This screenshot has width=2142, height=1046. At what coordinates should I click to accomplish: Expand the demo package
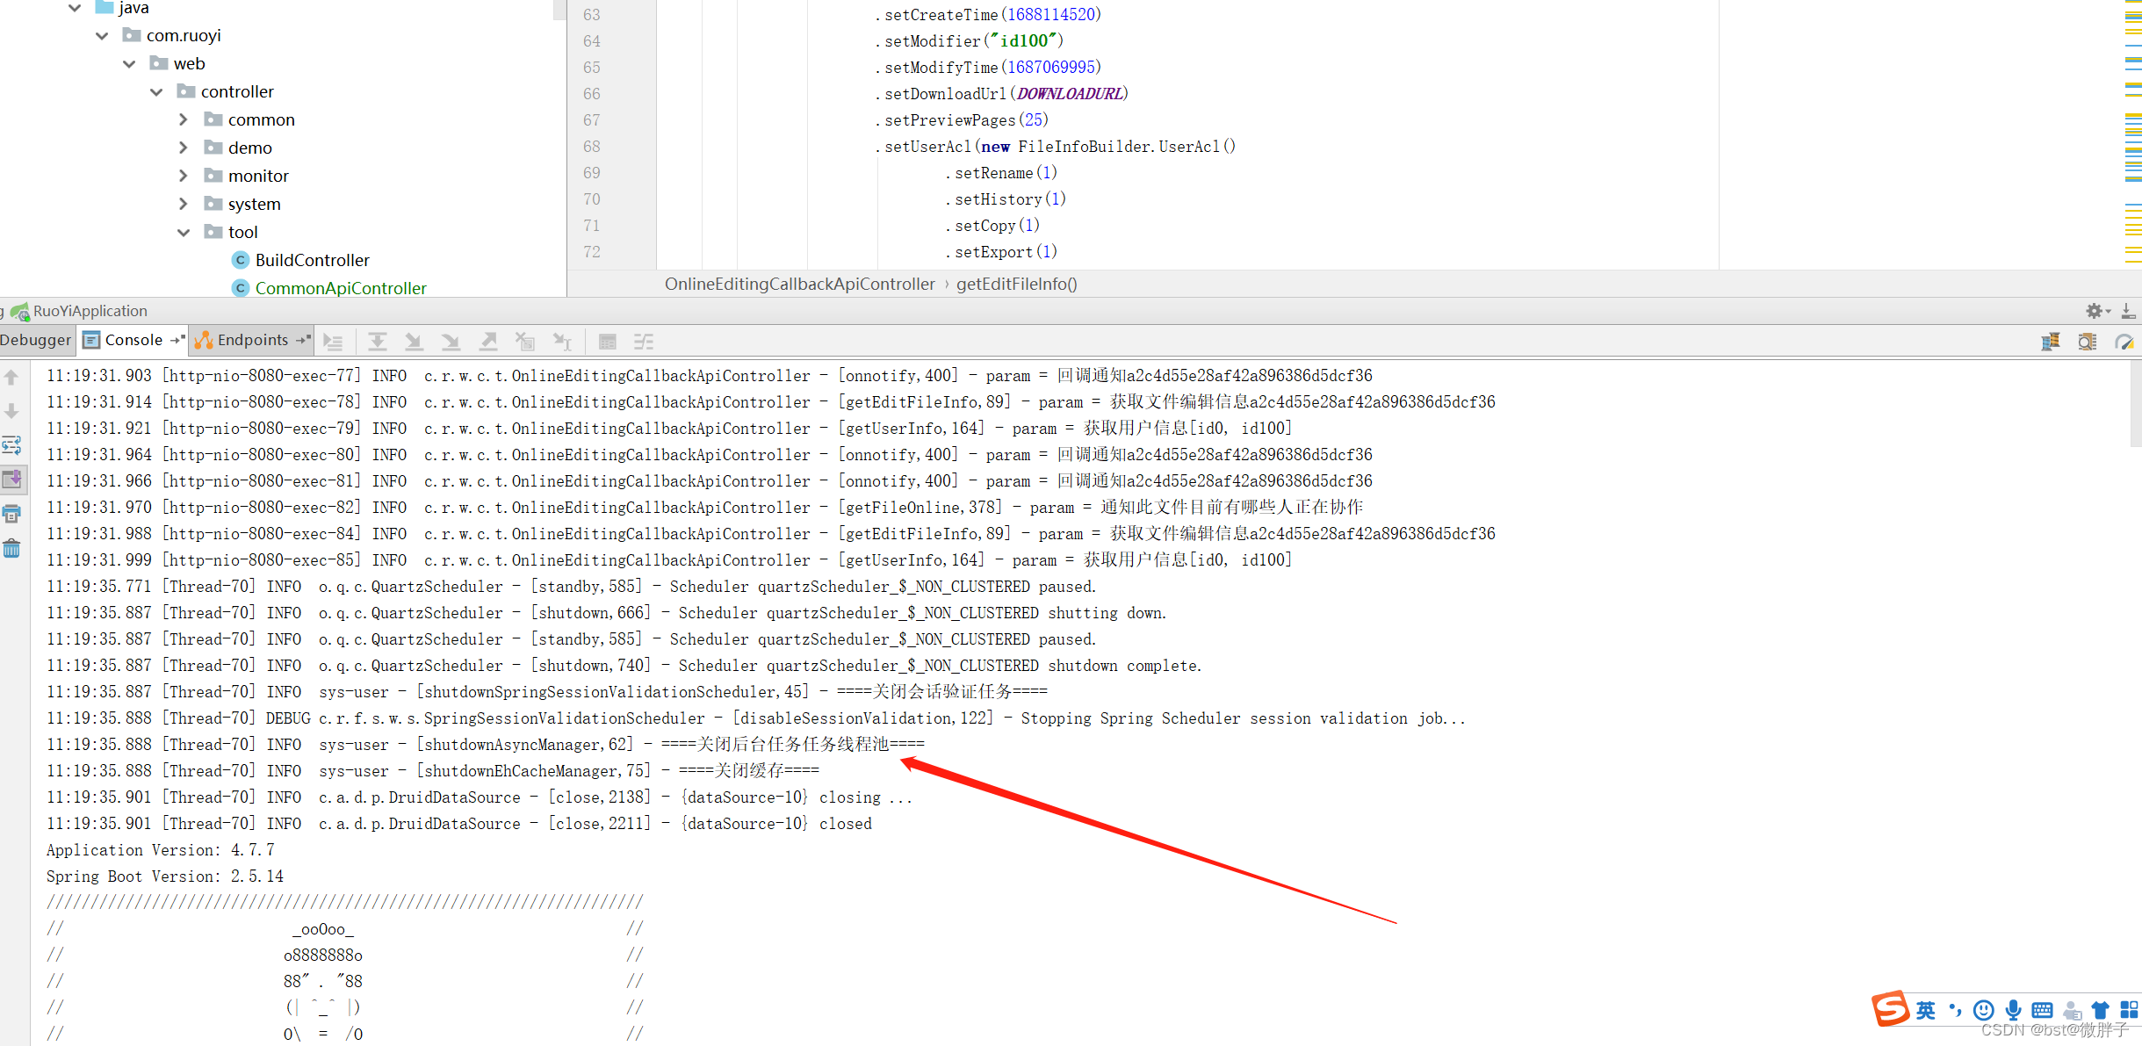(184, 148)
